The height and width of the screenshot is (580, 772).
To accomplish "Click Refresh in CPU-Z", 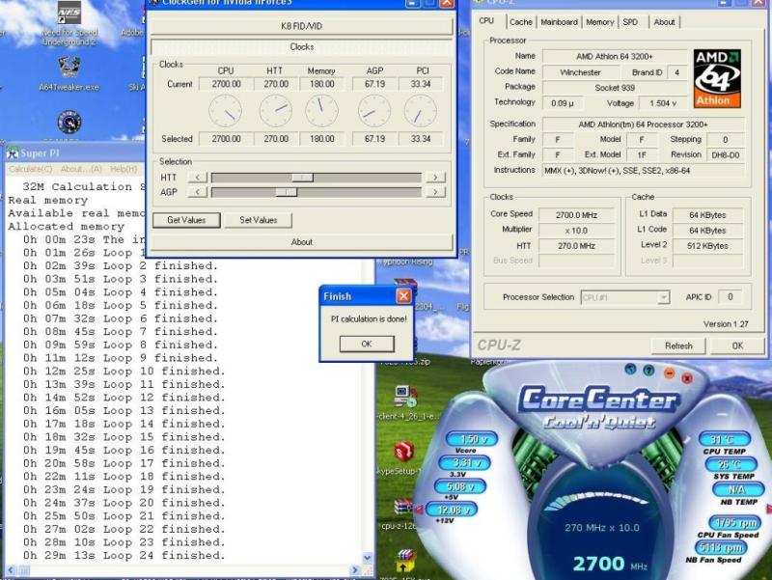I will click(x=678, y=345).
